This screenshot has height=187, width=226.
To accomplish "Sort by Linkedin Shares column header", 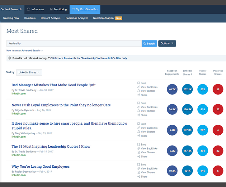I will click(x=187, y=72).
